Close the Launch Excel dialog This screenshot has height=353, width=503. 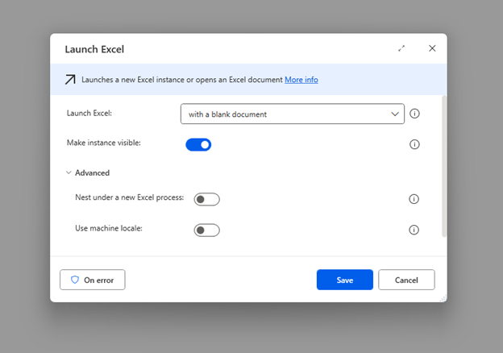coord(432,48)
